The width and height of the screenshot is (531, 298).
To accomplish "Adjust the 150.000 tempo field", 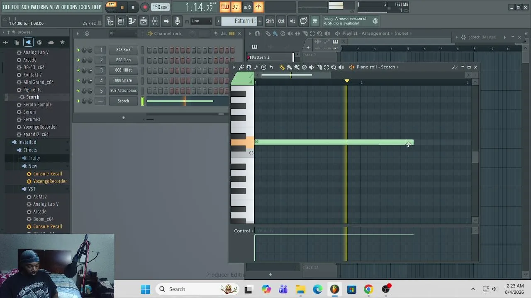I will pyautogui.click(x=160, y=7).
